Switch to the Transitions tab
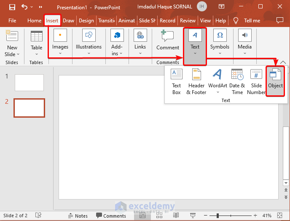Image resolution: width=290 pixels, height=221 pixels. pyautogui.click(x=107, y=21)
